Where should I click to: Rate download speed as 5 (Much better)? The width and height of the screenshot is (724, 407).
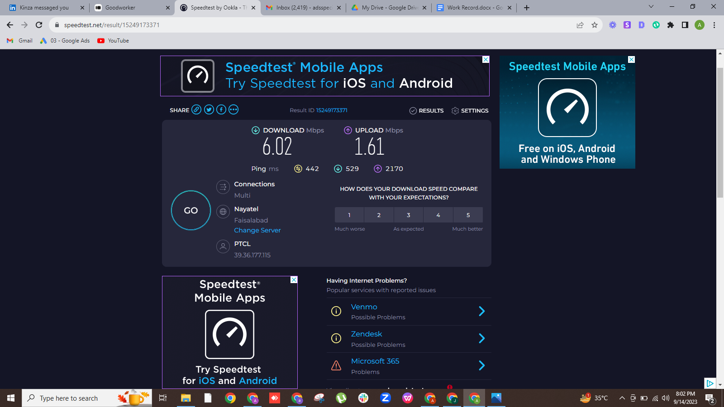(468, 215)
